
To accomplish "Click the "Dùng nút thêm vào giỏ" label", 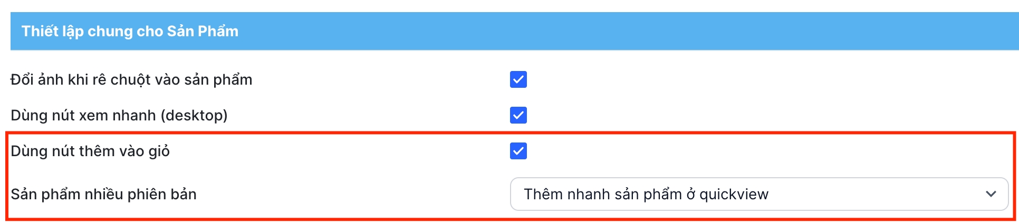I will [x=90, y=151].
